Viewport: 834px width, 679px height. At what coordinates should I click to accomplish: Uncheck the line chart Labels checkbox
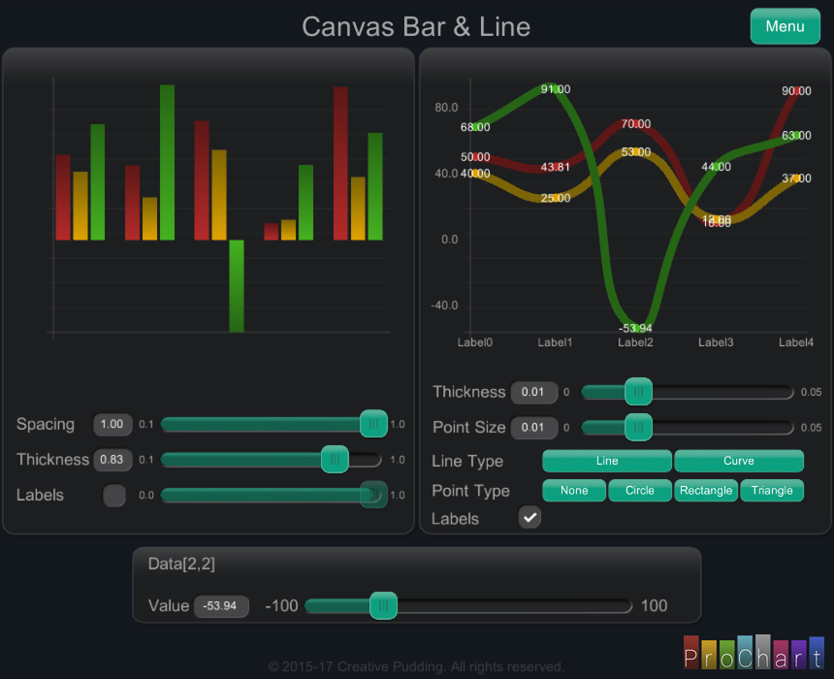click(529, 518)
